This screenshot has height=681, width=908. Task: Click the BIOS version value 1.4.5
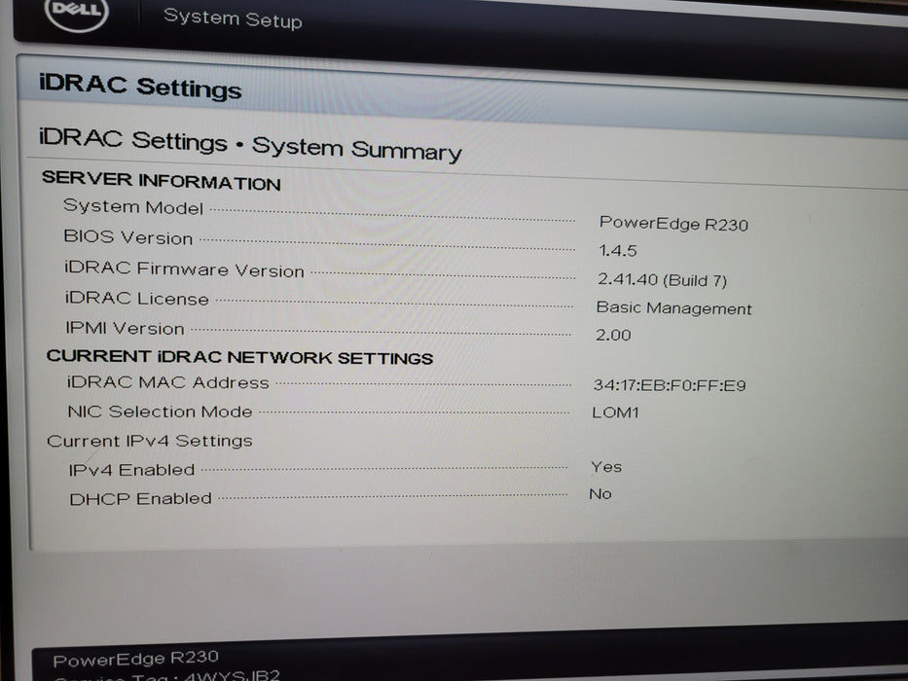point(617,251)
